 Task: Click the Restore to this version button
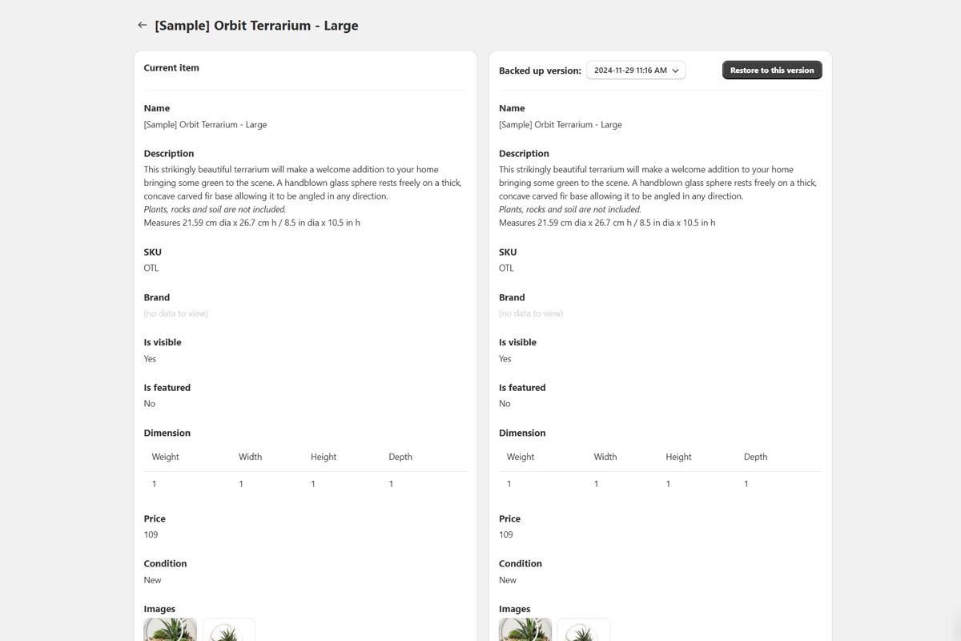click(771, 70)
